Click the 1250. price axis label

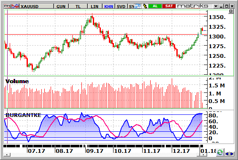(217, 56)
